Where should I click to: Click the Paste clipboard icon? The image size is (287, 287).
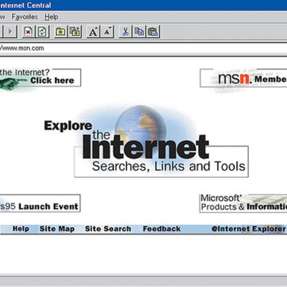pos(153,32)
